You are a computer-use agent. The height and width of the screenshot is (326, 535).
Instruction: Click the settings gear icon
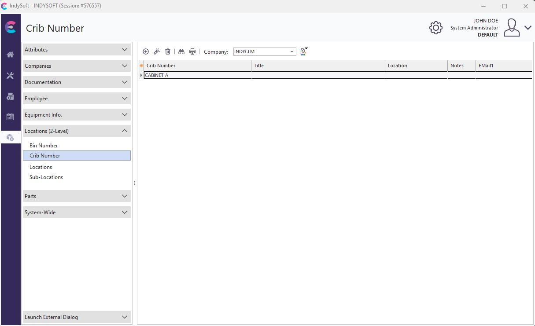435,28
